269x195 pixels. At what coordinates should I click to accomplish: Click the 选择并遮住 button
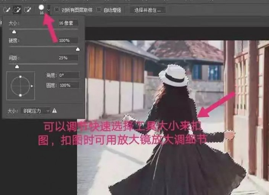tap(147, 10)
